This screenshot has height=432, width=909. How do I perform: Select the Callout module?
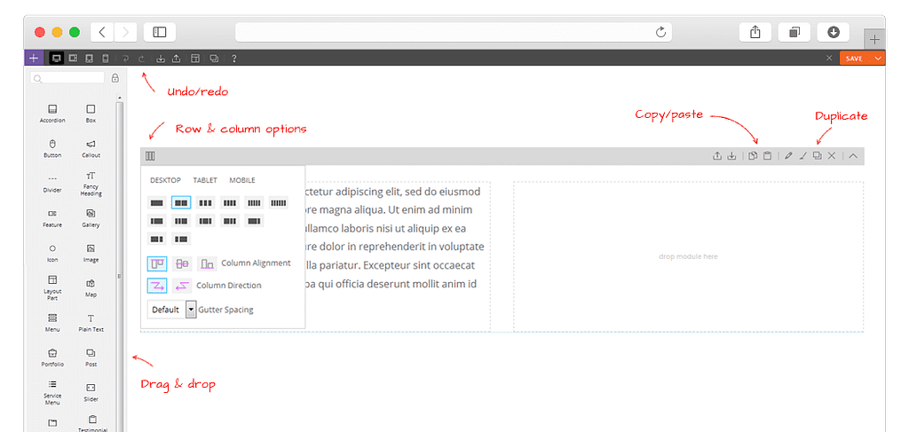click(x=91, y=147)
